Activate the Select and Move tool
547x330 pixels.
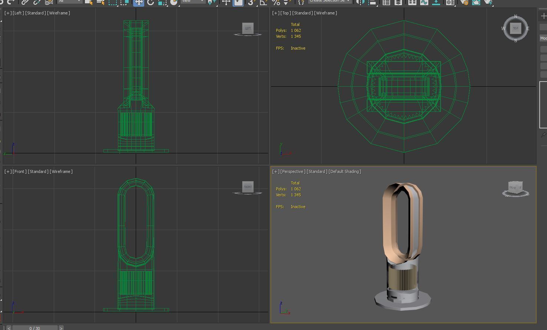point(138,3)
